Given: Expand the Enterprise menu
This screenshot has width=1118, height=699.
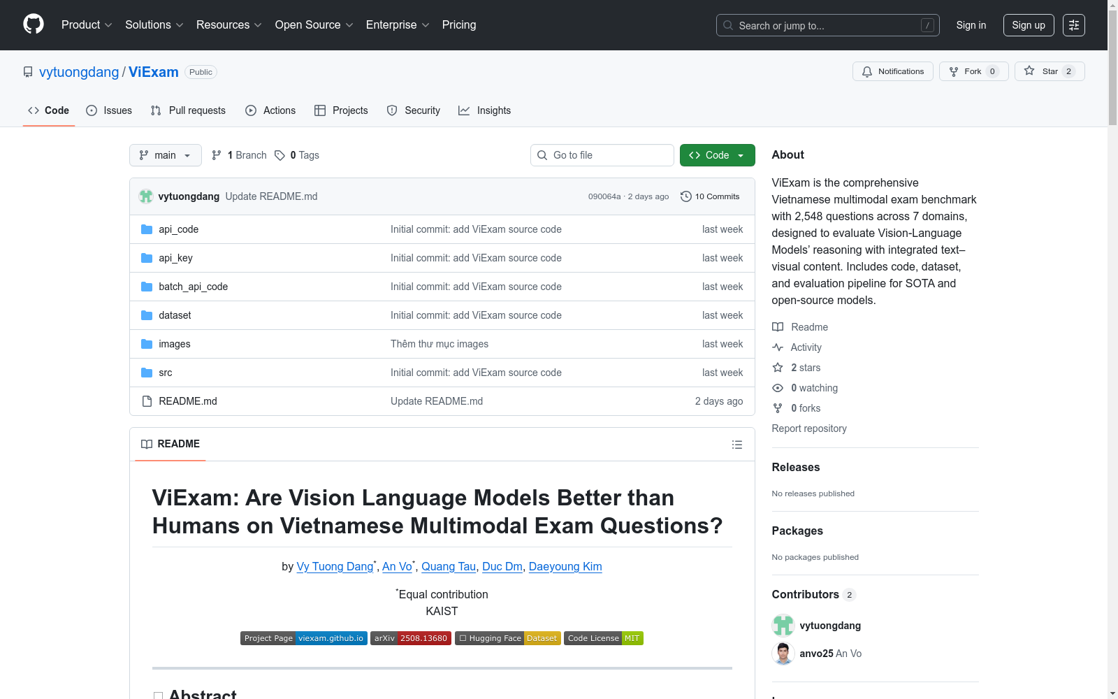Looking at the screenshot, I should click(398, 25).
